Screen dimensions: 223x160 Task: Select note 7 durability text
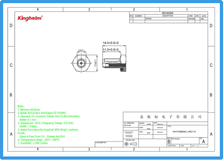click(x=33, y=143)
